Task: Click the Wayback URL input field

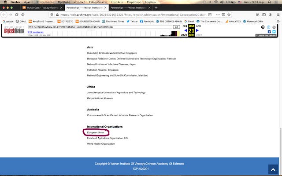Action: click(x=100, y=27)
